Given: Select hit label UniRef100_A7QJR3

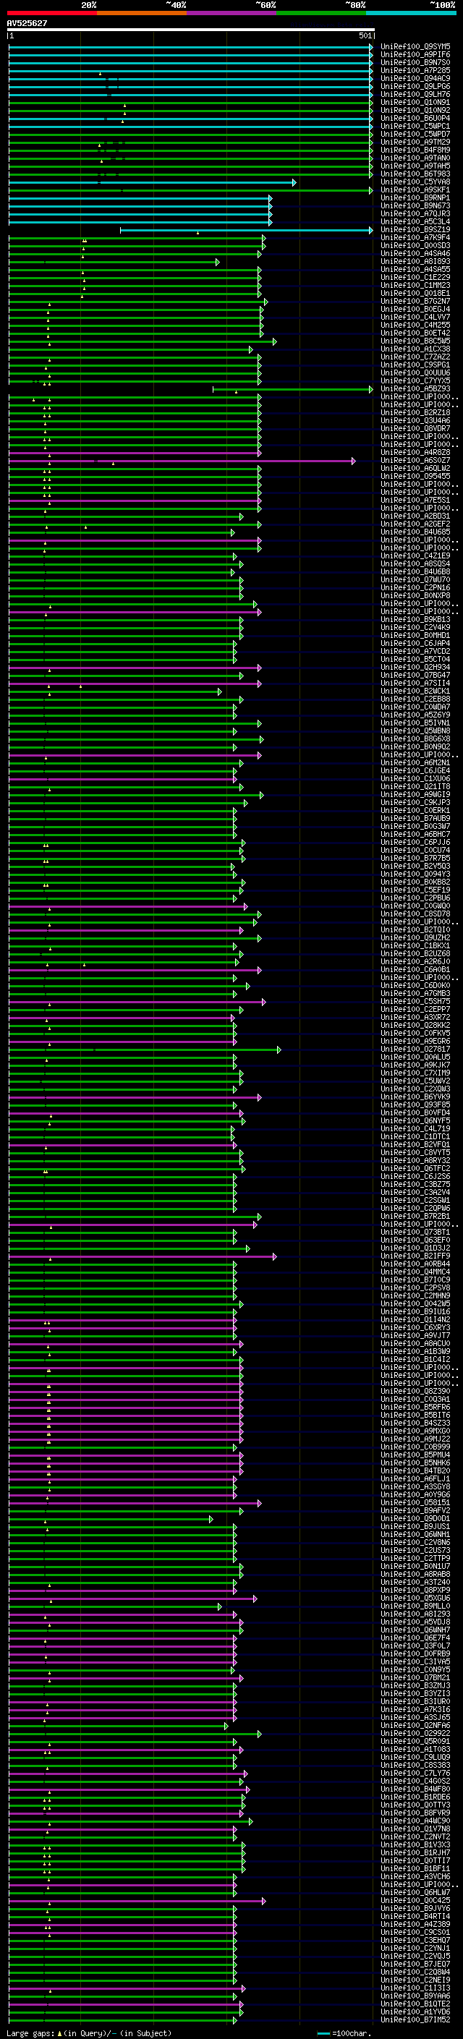Looking at the screenshot, I should pos(415,213).
